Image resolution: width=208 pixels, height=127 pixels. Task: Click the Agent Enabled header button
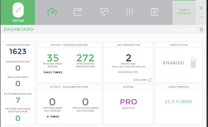coord(184,12)
